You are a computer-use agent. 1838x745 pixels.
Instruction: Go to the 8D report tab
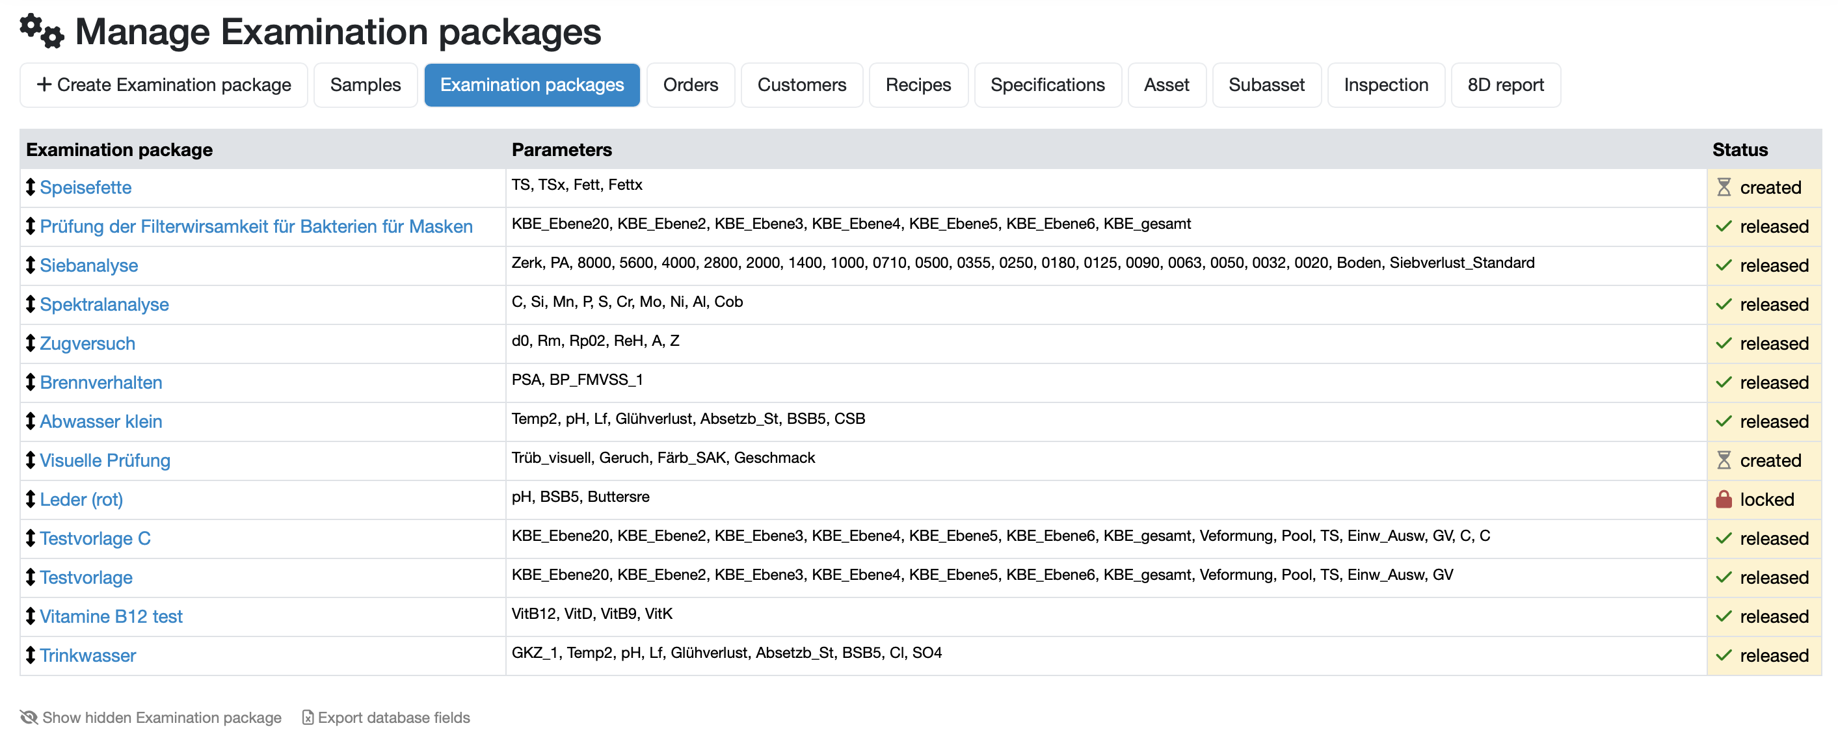[x=1505, y=85]
